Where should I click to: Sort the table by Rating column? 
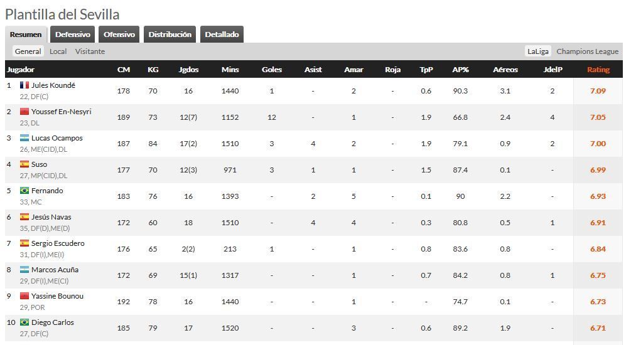click(x=598, y=70)
